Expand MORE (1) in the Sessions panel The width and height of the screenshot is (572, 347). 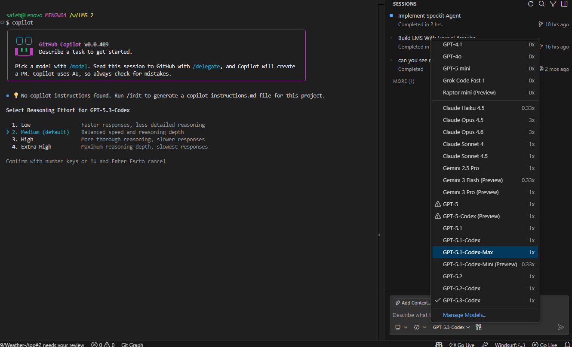(x=403, y=81)
